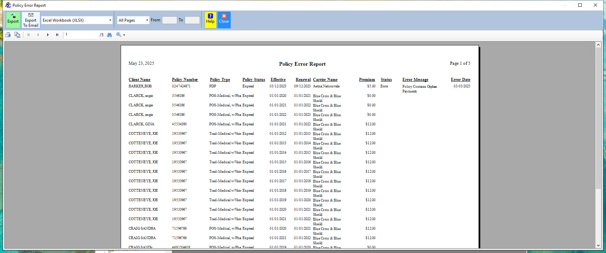Viewport: 606px width, 253px height.
Task: Click error date 03/03/2025
Action: [x=462, y=86]
